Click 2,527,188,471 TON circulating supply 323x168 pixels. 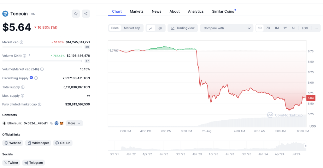[76, 78]
